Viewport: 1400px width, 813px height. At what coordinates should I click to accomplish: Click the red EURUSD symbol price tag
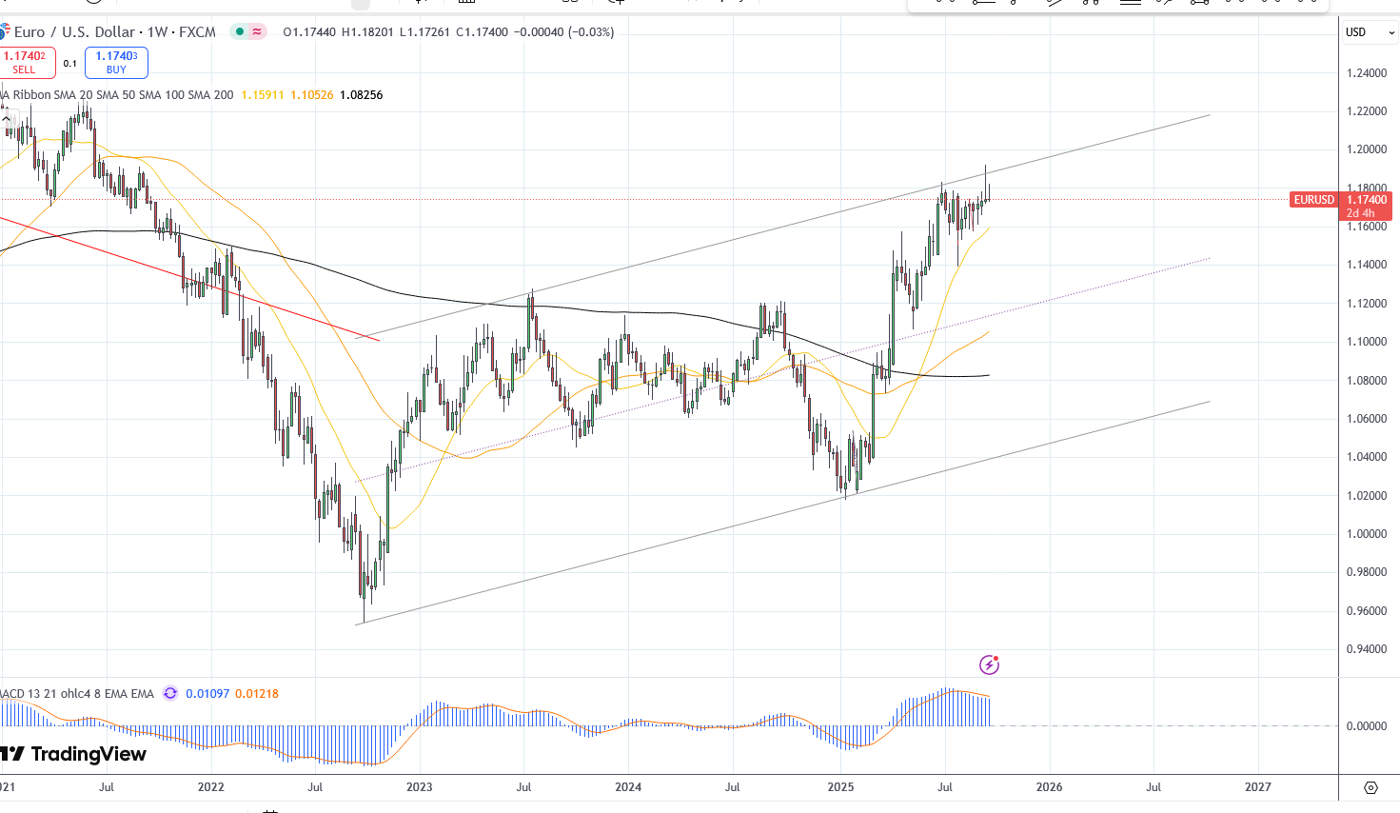(x=1313, y=200)
